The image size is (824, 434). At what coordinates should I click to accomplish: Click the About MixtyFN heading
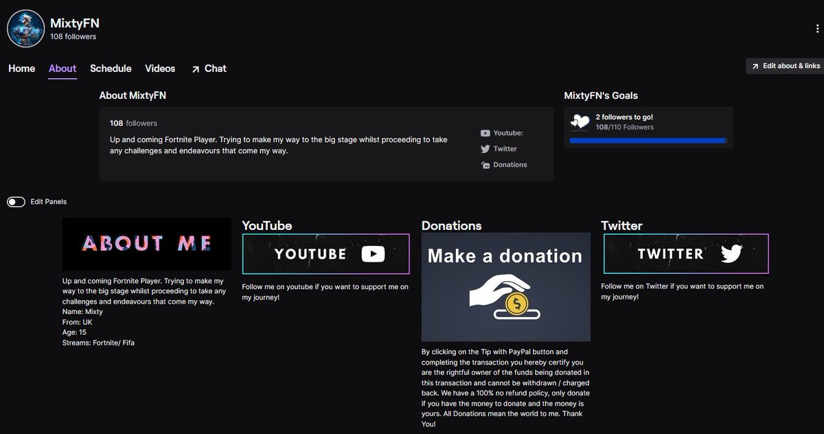133,95
